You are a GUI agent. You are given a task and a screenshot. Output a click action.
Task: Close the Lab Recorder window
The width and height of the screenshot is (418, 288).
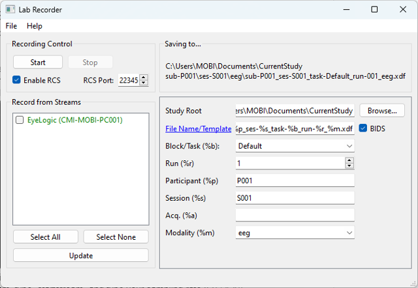403,9
